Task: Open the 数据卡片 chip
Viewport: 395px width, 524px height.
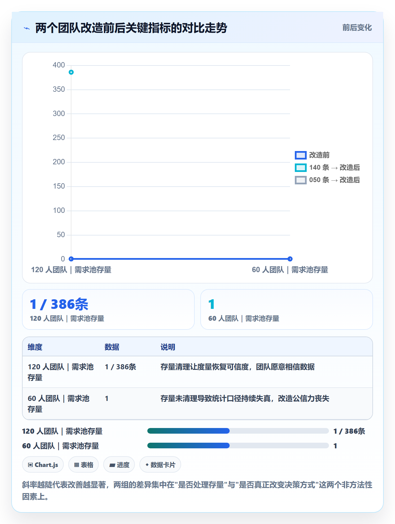Action: point(160,465)
